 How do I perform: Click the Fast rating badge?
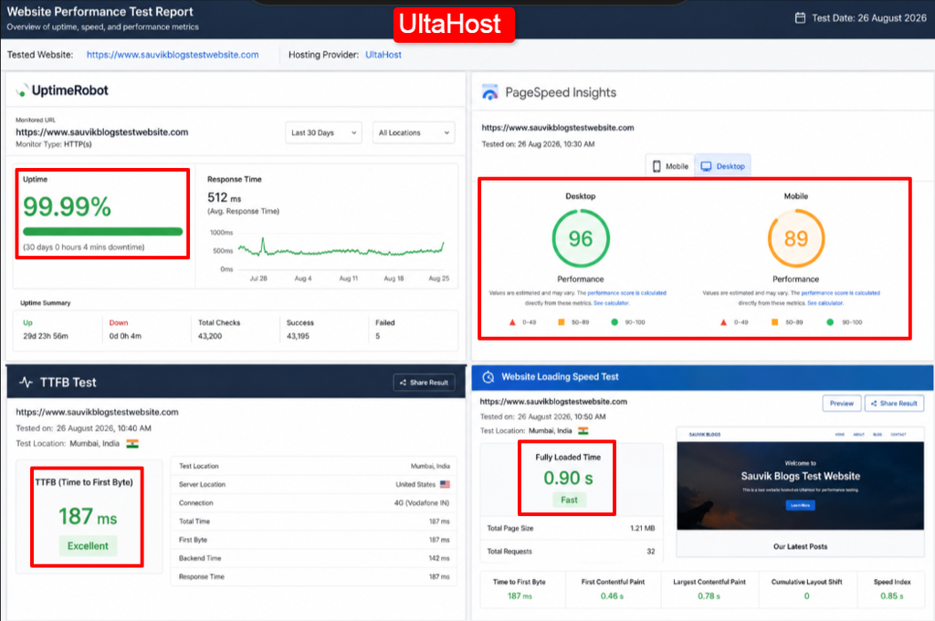coord(569,500)
